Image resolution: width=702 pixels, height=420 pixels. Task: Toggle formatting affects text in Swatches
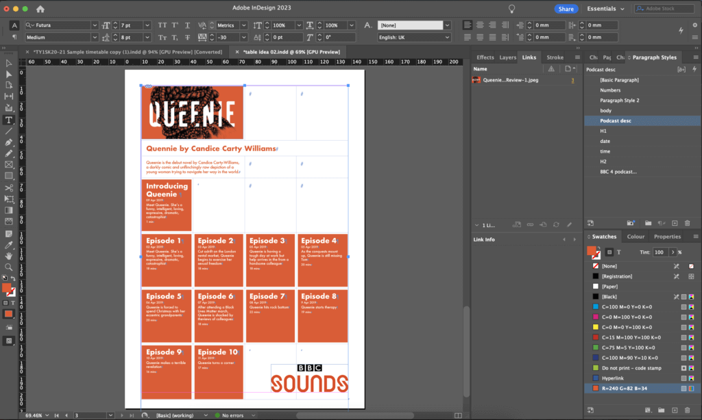619,252
